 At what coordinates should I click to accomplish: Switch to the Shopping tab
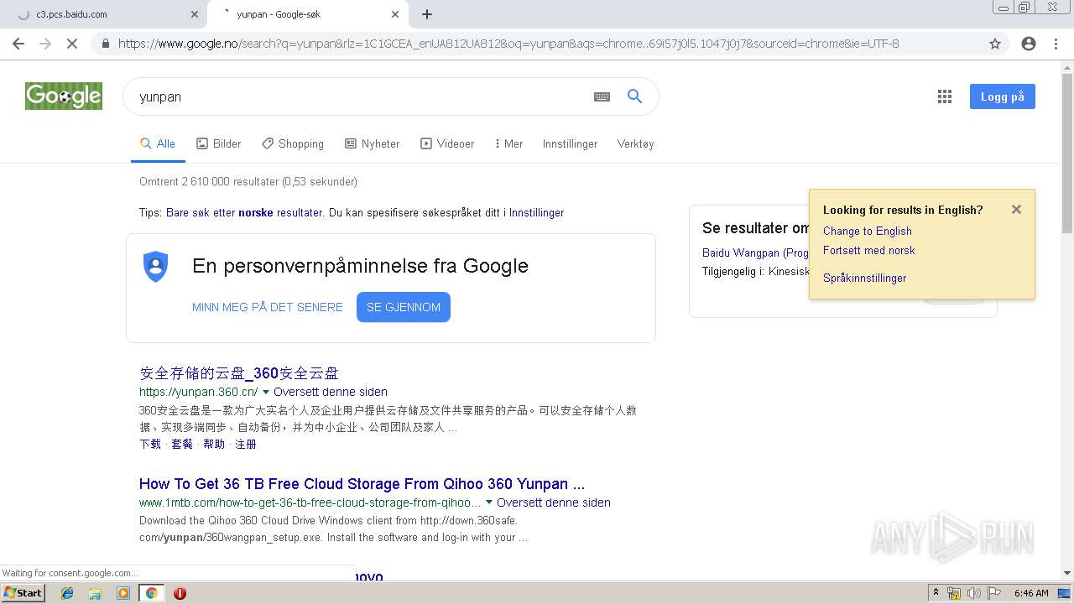[293, 143]
